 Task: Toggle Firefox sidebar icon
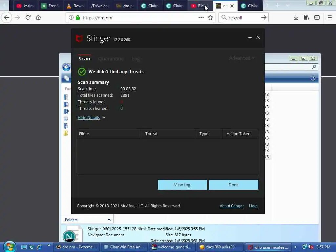tap(317, 18)
